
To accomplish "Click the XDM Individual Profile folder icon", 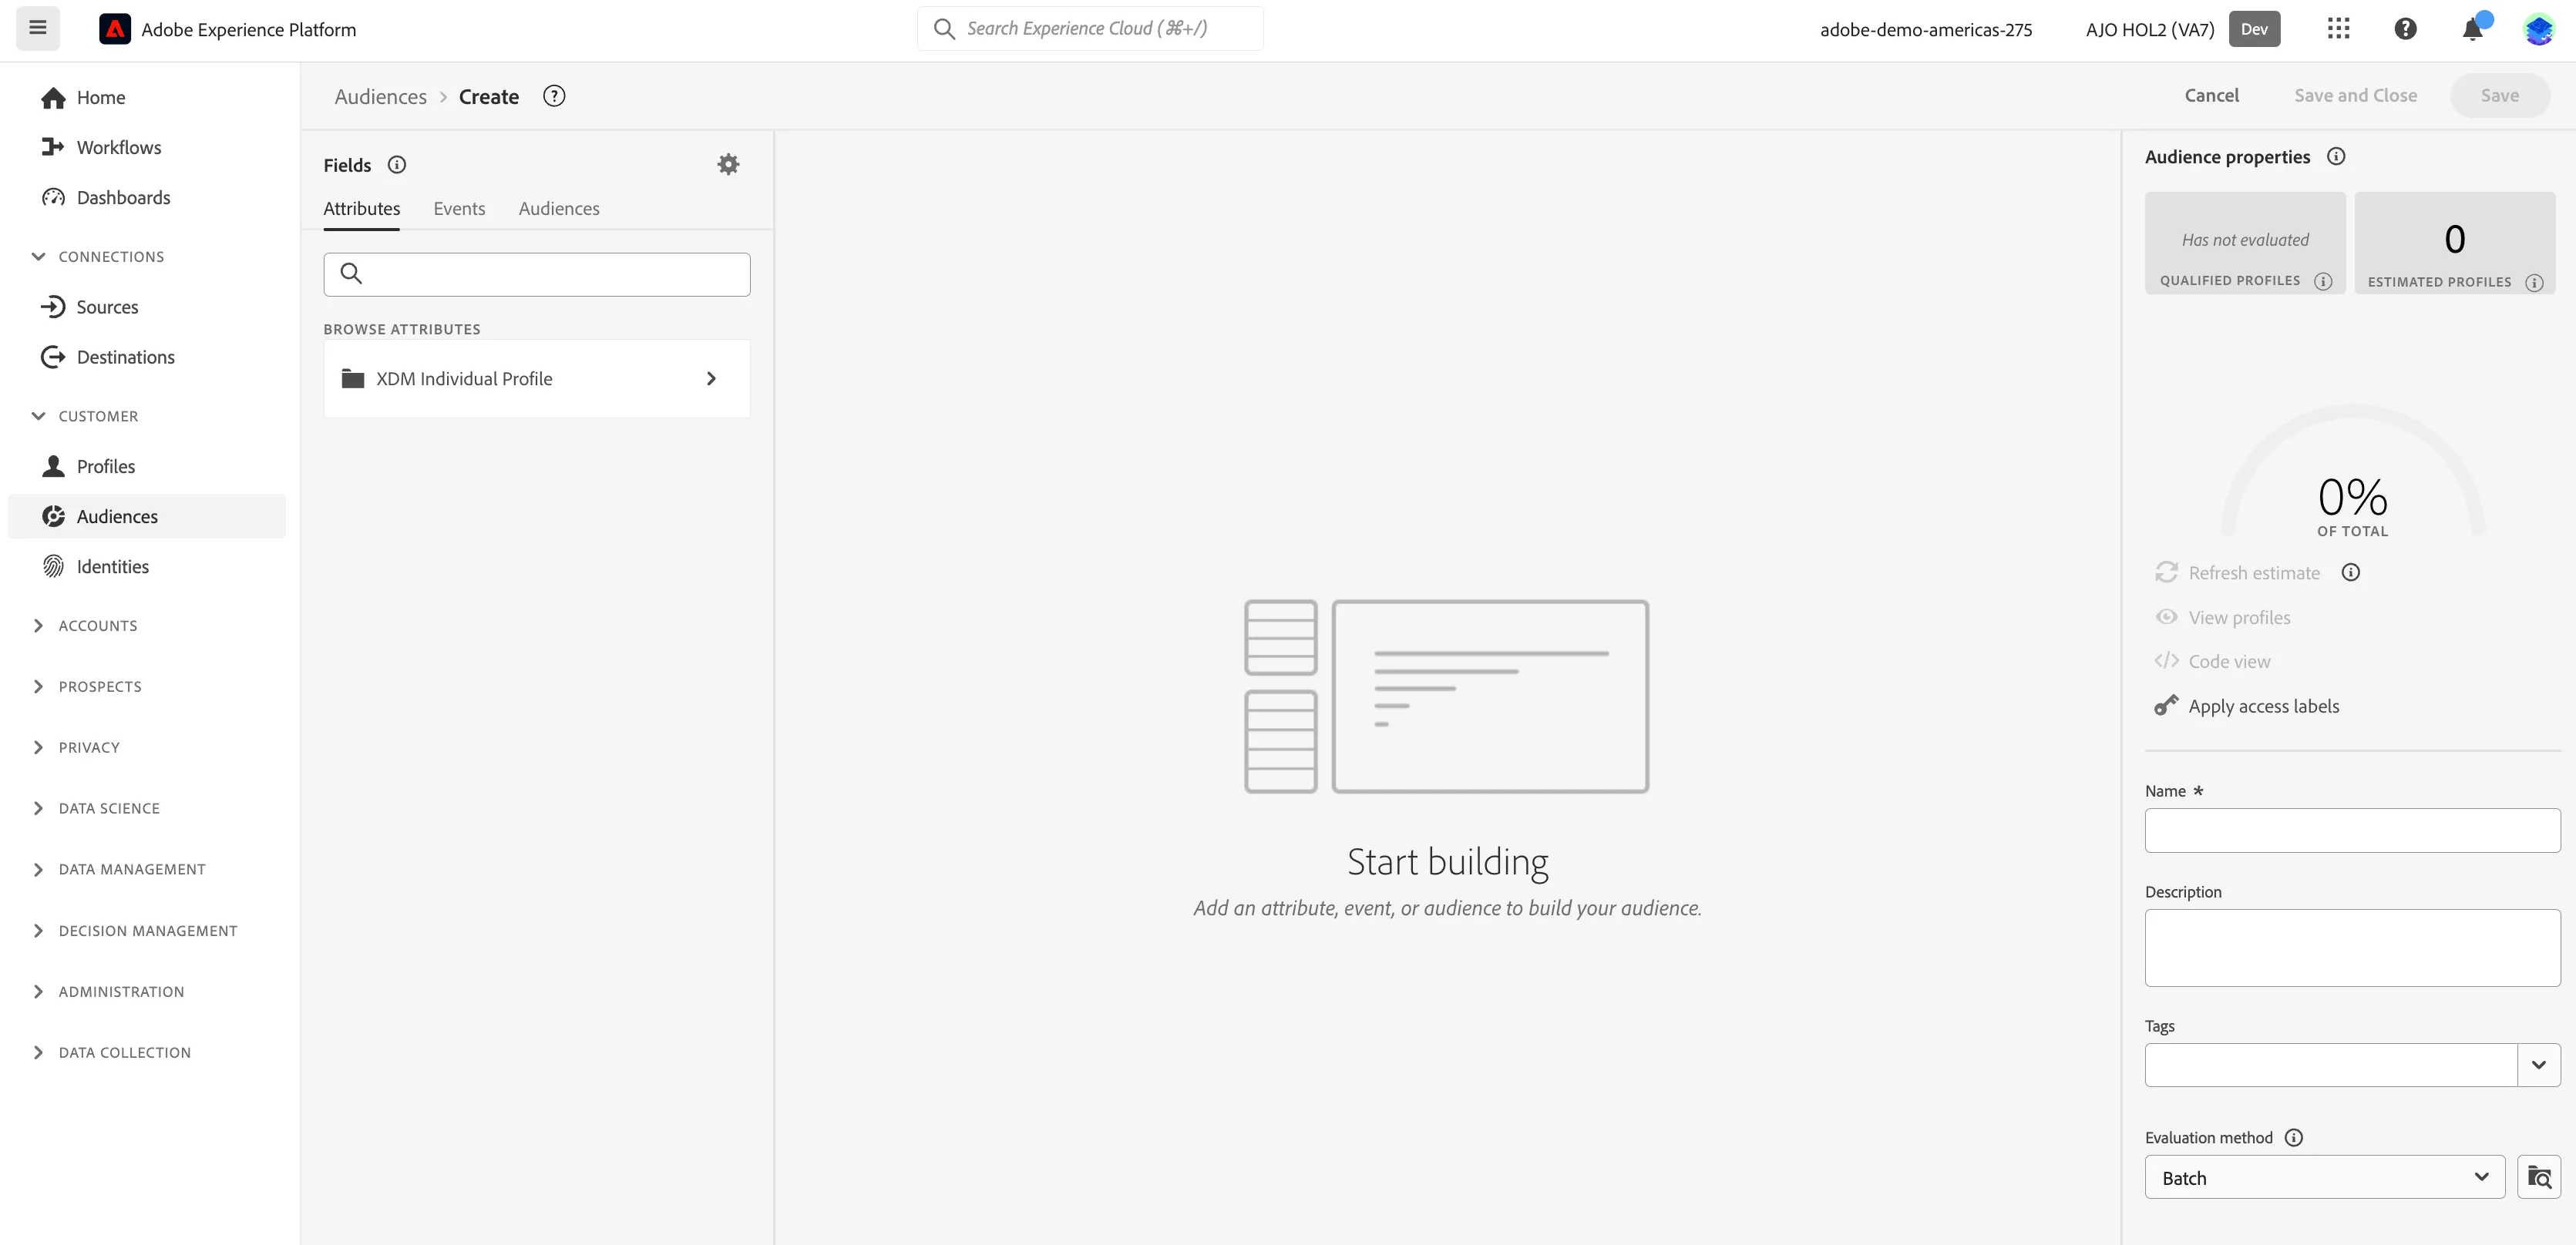I will pos(352,379).
